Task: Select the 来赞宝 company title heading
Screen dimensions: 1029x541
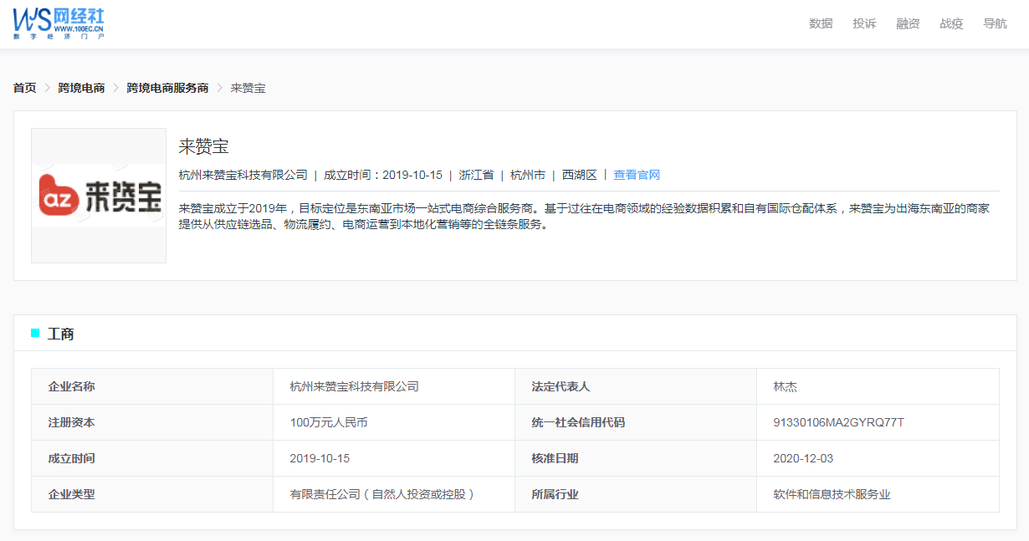Action: click(x=204, y=146)
